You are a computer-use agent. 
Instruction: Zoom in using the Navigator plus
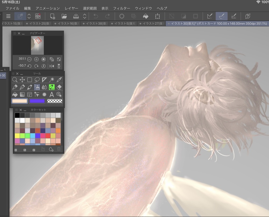coord(36,60)
